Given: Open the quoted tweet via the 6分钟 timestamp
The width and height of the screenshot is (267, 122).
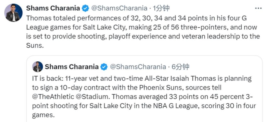Looking at the screenshot, I should tap(180, 67).
